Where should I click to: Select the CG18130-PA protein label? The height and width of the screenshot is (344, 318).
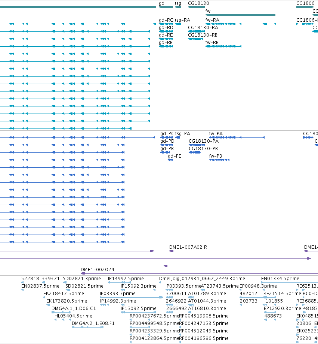click(x=204, y=141)
